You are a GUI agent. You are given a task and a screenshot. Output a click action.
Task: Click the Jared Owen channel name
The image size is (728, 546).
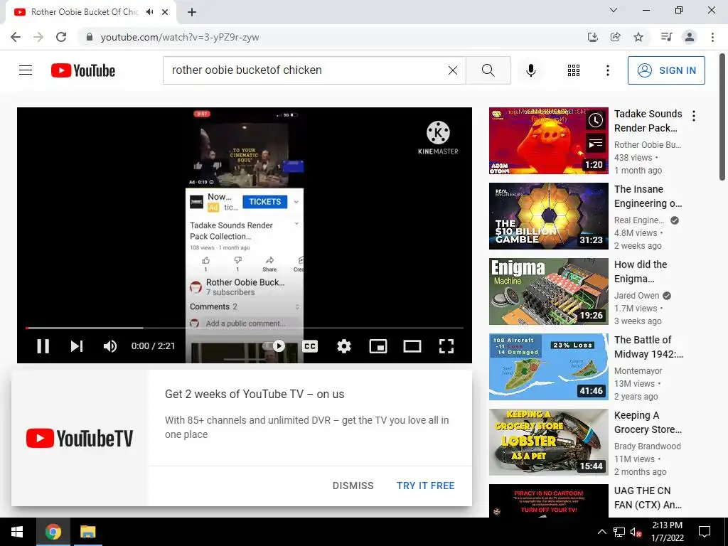(636, 295)
